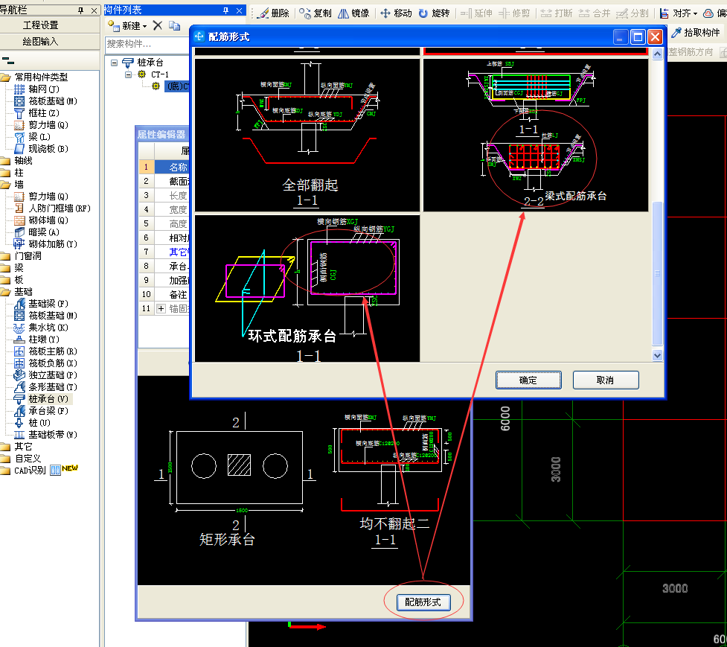Select the 旋转 (rotate) tool
Screen dimensions: 727x647
pos(434,13)
